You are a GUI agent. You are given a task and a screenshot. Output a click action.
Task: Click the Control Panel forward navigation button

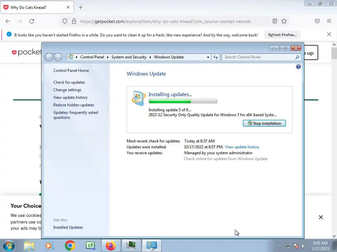[x=58, y=57]
